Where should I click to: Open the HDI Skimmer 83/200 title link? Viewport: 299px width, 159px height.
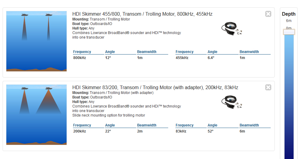(155, 88)
